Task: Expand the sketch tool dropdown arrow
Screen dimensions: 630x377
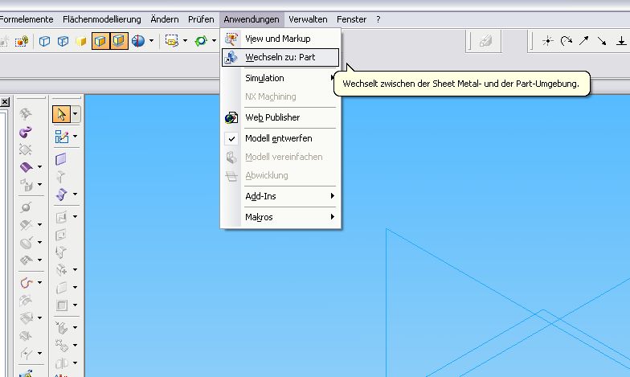Action: point(76,137)
